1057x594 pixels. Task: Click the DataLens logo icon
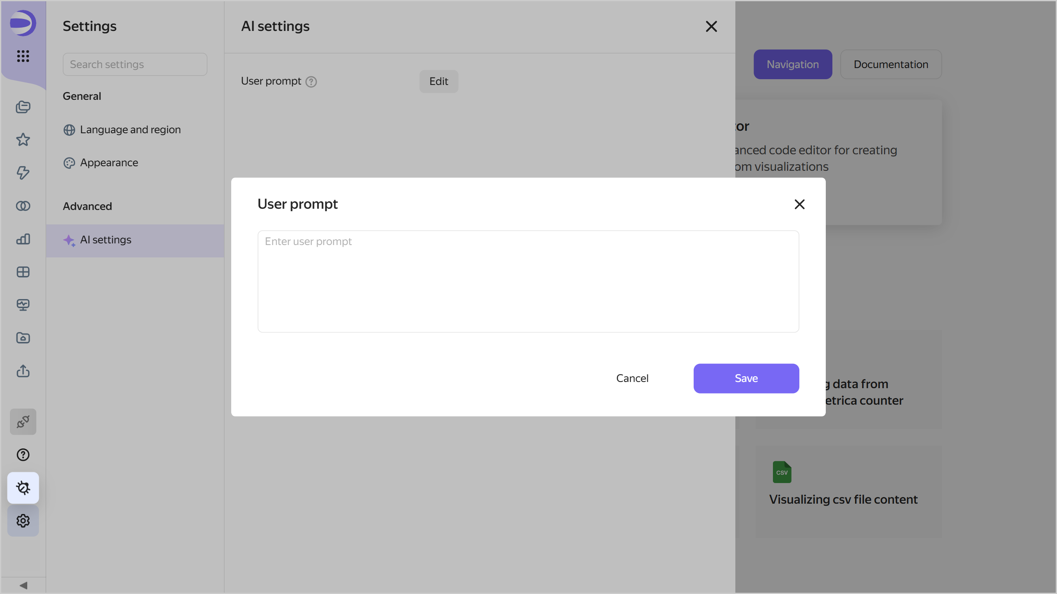click(23, 23)
